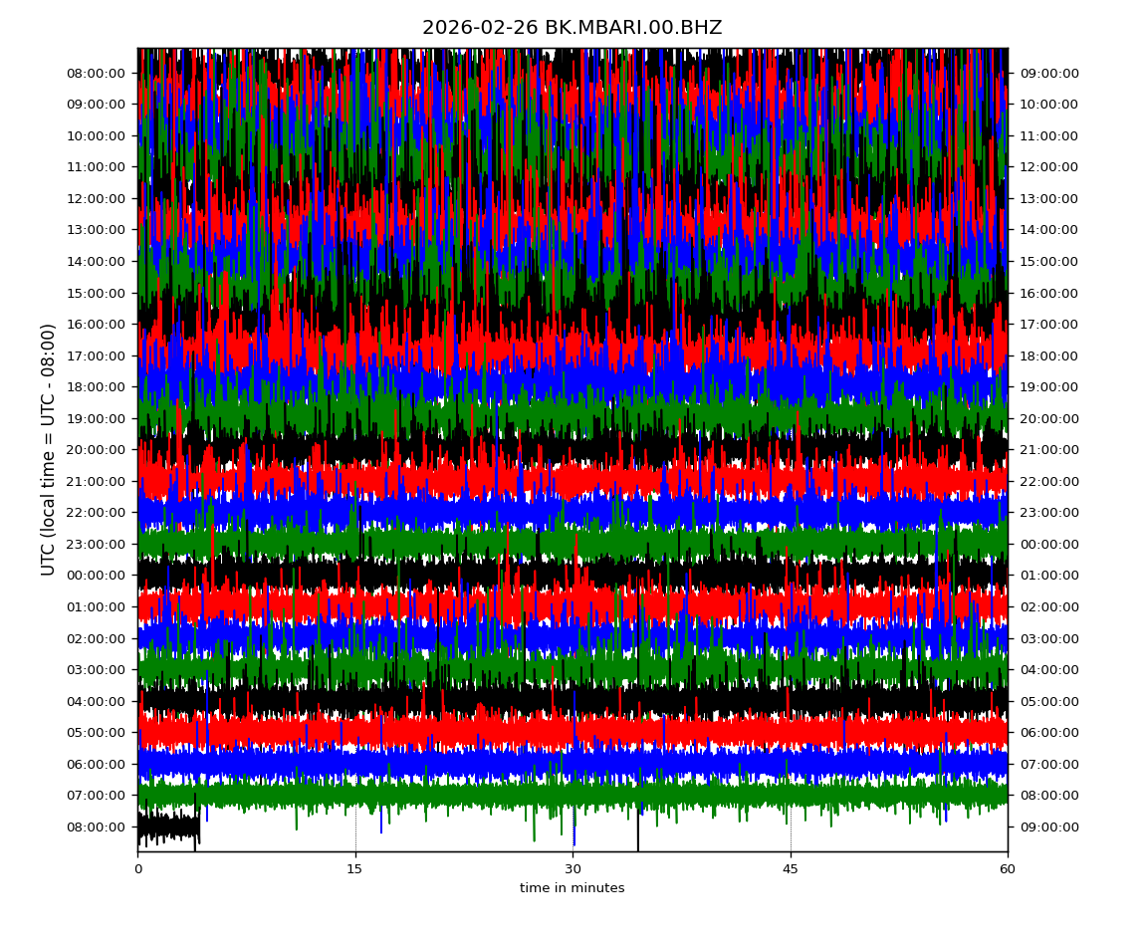Screen dimensions: 1145x946
Task: Click the 18:00:00 label on right axis
Action: [x=1047, y=355]
